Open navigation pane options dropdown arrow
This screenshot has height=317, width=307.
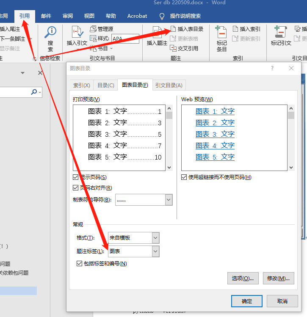[x=22, y=73]
